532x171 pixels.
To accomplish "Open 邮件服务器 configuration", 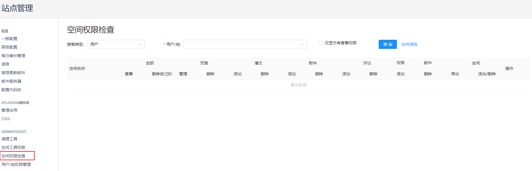I will click(x=11, y=81).
